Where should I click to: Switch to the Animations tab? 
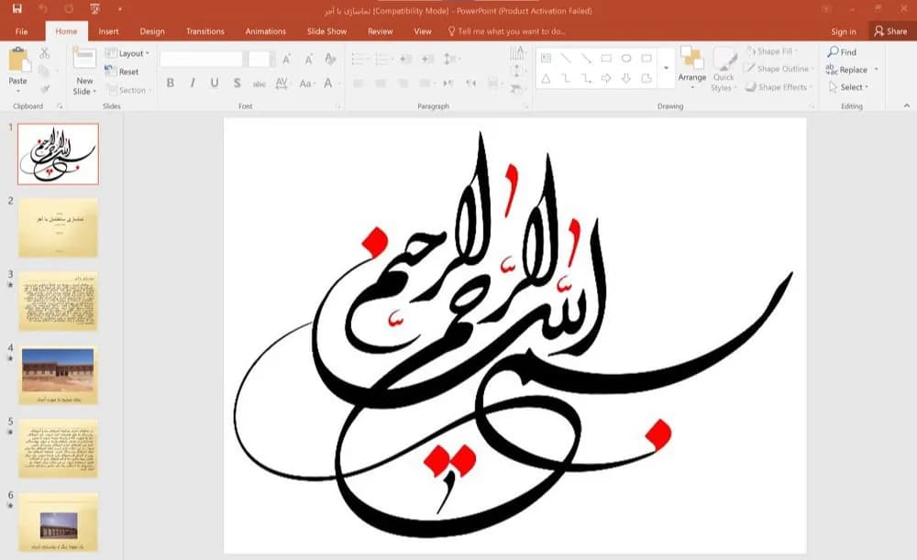(266, 31)
